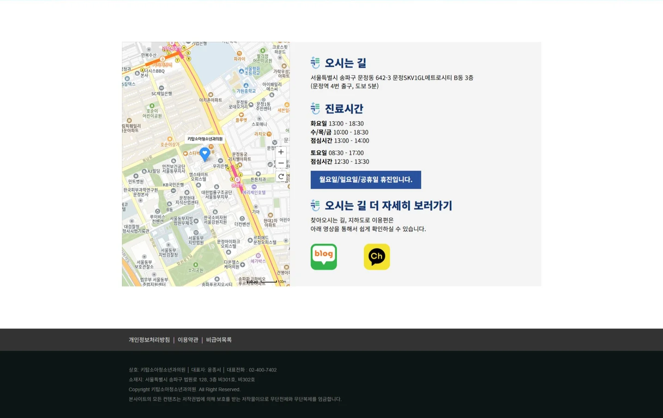The height and width of the screenshot is (418, 663).
Task: Click the 월요일/일요일/공휴일 휴진 notice banner
Action: point(365,179)
